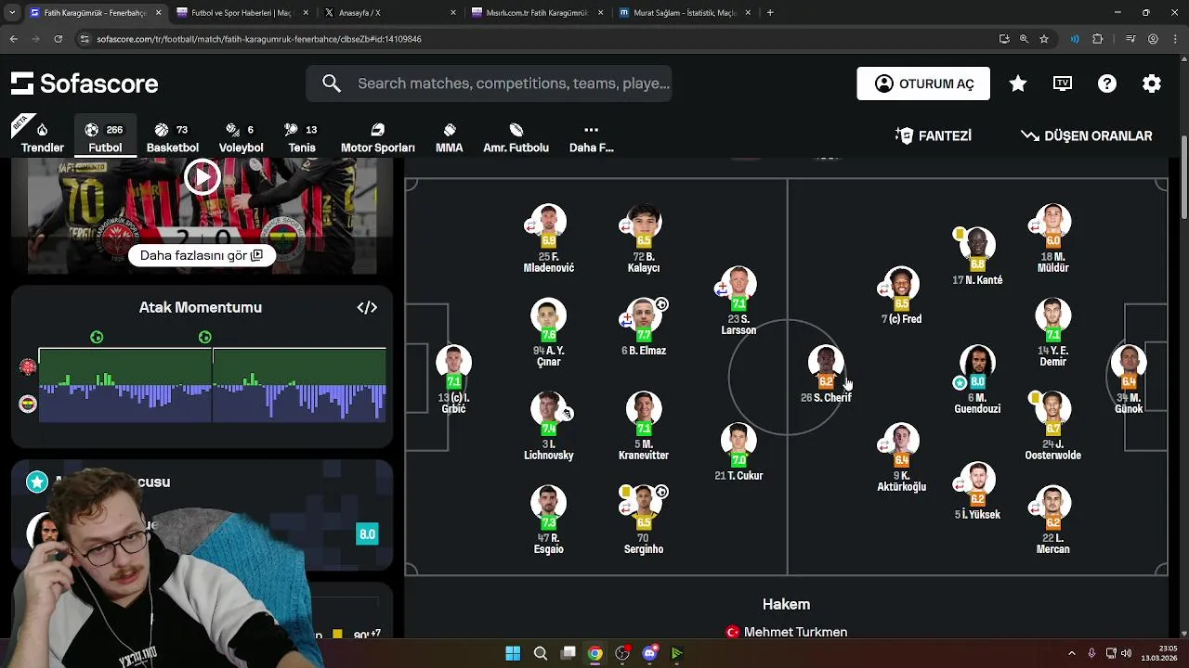Open the MMA sport category
Screen dimensions: 1189x668
[x=450, y=136]
